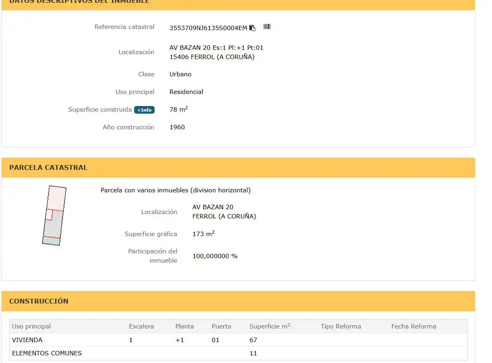Click the Escalera column header
Image resolution: width=492 pixels, height=363 pixels.
click(x=141, y=326)
